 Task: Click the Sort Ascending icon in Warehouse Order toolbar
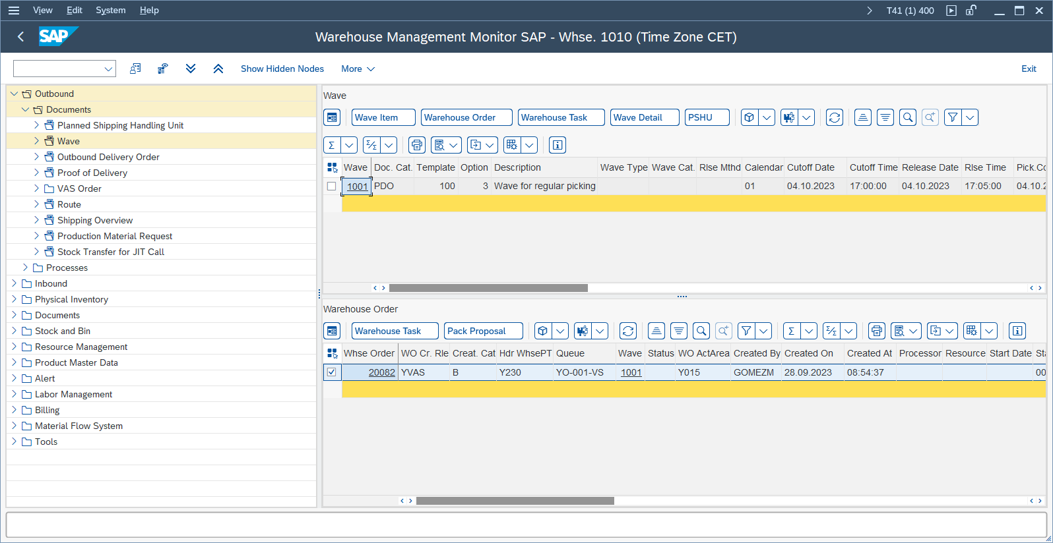pos(656,331)
